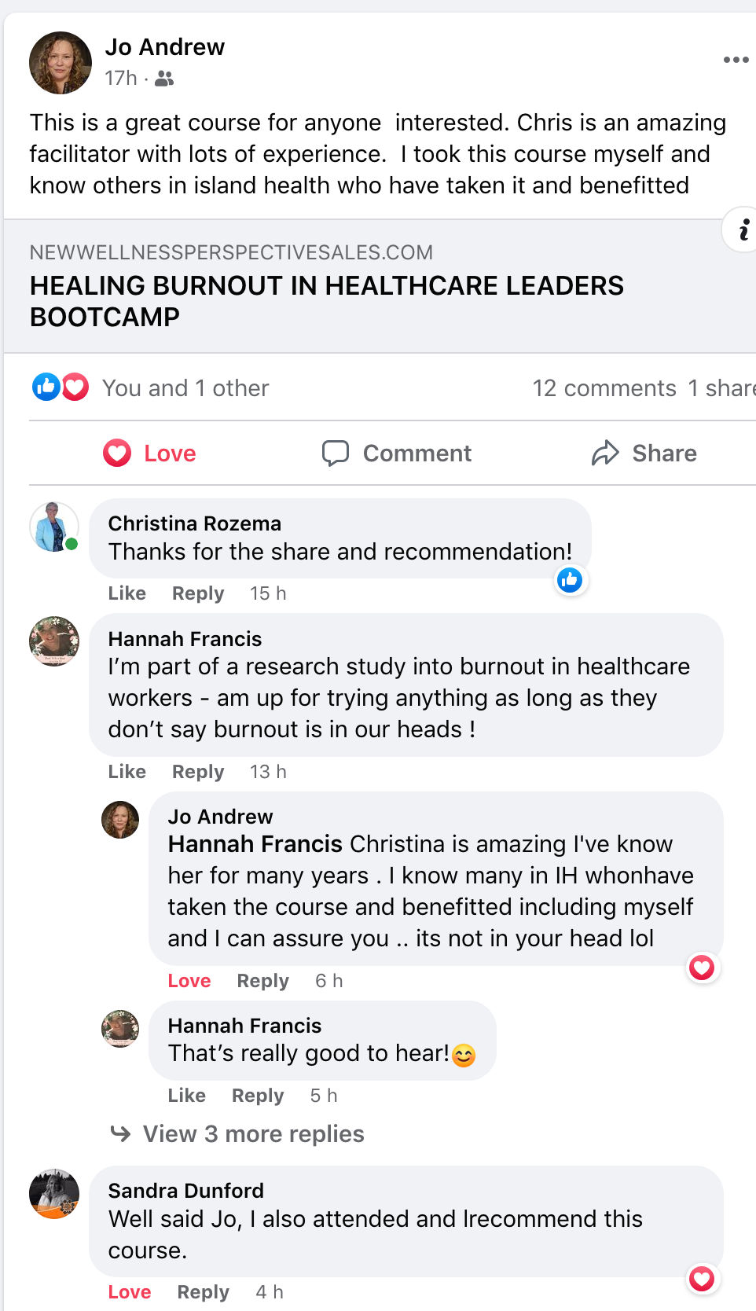756x1311 pixels.
Task: Open the three-dot post options menu
Action: (736, 60)
